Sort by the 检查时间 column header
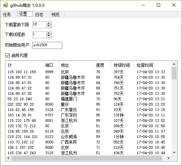This screenshot has width=182, height=166. pyautogui.click(x=153, y=65)
